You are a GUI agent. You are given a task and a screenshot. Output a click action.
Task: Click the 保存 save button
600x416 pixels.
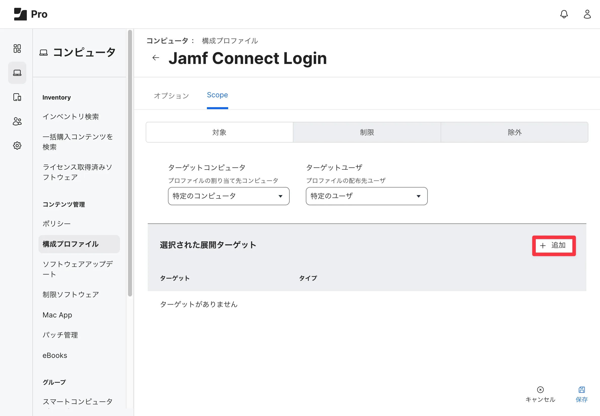[582, 394]
